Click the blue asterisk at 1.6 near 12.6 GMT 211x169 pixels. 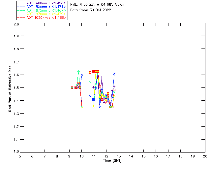[114, 74]
